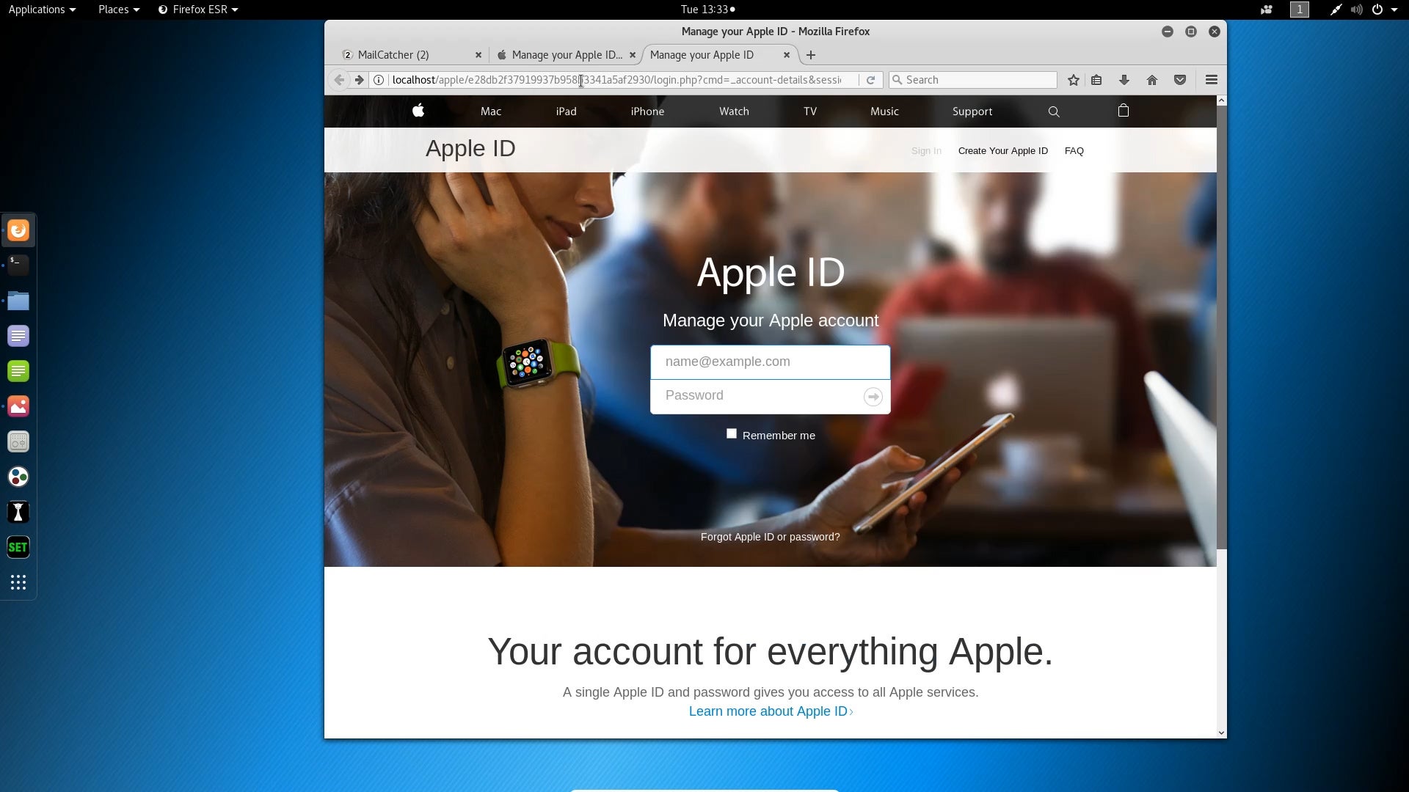Select iPhone in the navigation bar

647,111
